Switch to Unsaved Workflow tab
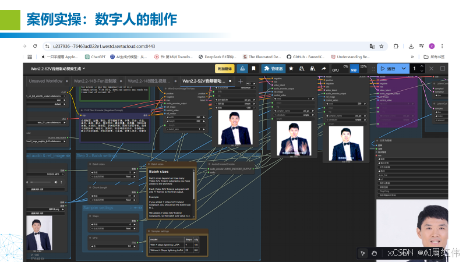This screenshot has height=262, width=466. 45,81
